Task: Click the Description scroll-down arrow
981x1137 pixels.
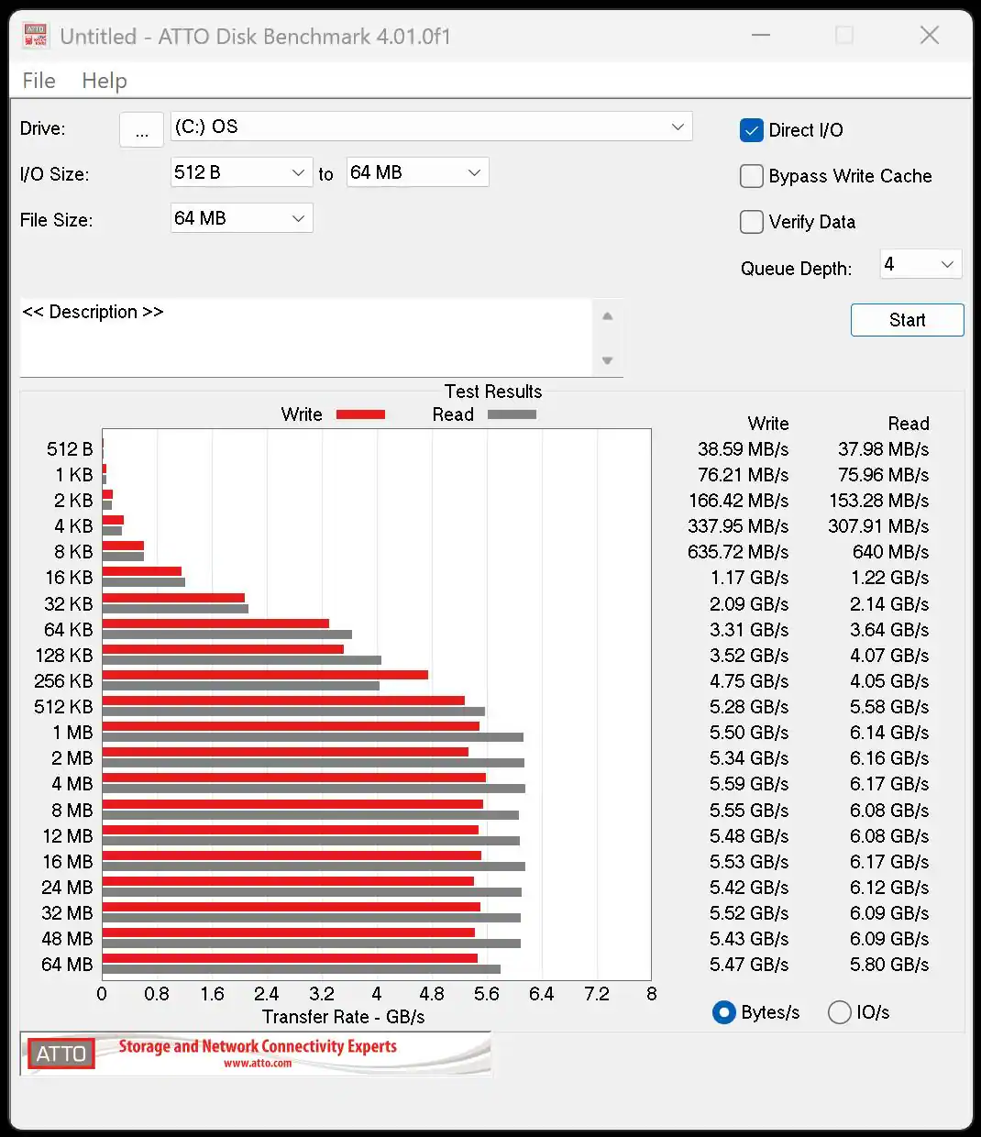Action: point(608,361)
